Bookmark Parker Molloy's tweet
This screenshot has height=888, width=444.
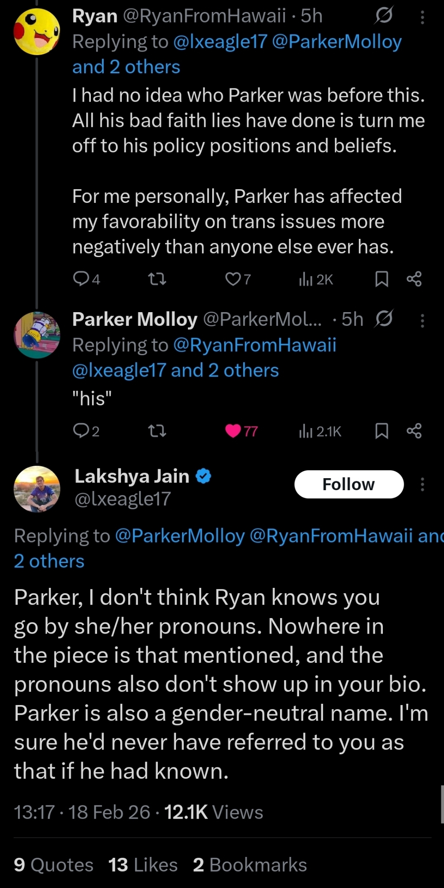(382, 431)
